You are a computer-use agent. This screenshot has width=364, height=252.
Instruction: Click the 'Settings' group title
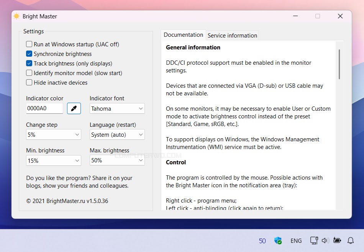(33, 31)
